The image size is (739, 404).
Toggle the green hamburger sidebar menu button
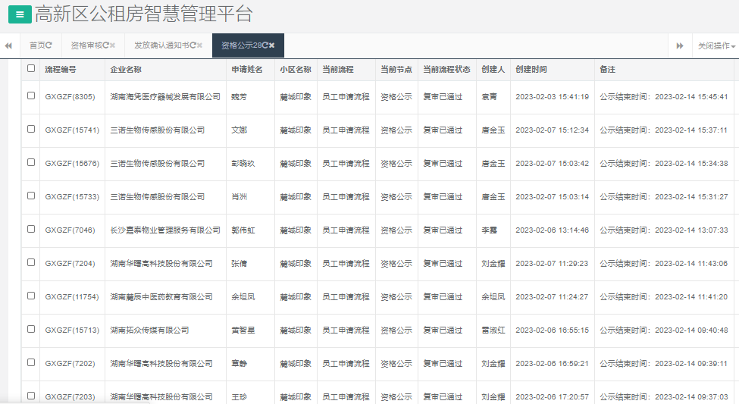[x=20, y=14]
